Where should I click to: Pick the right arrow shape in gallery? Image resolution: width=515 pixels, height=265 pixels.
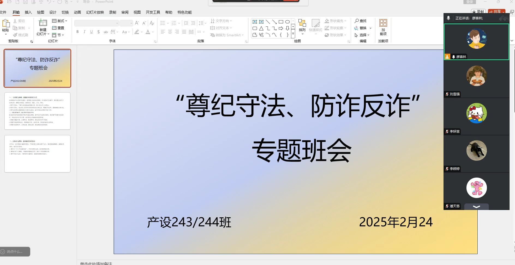[x=281, y=28]
